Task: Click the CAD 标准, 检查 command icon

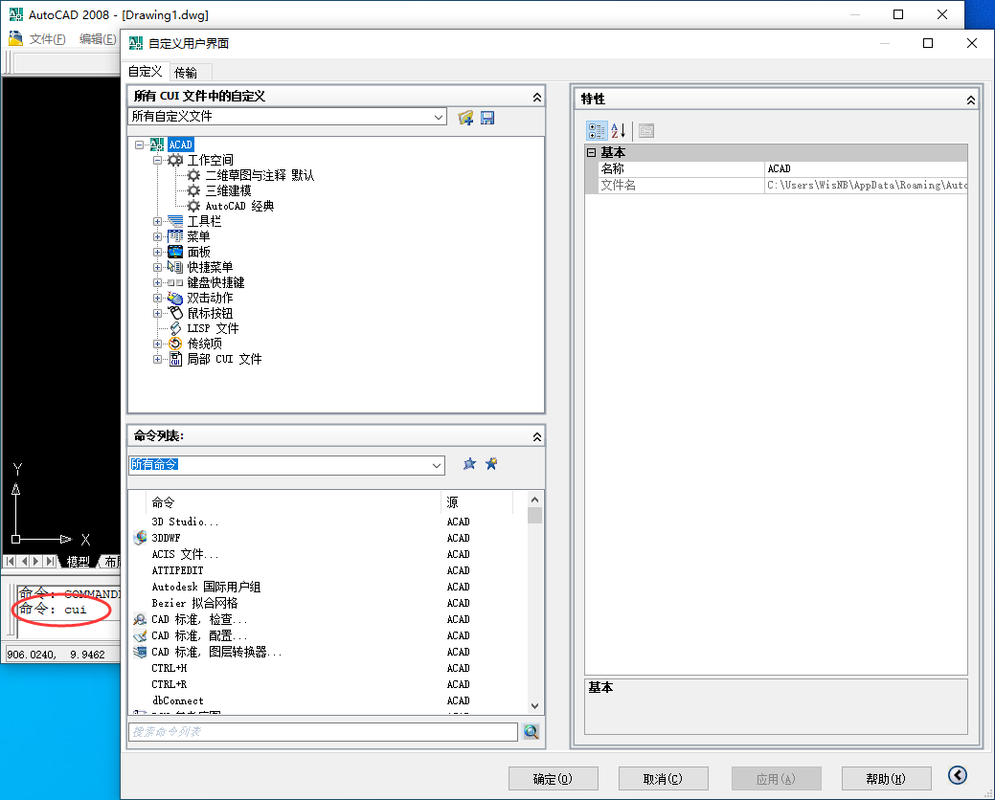Action: coord(140,619)
